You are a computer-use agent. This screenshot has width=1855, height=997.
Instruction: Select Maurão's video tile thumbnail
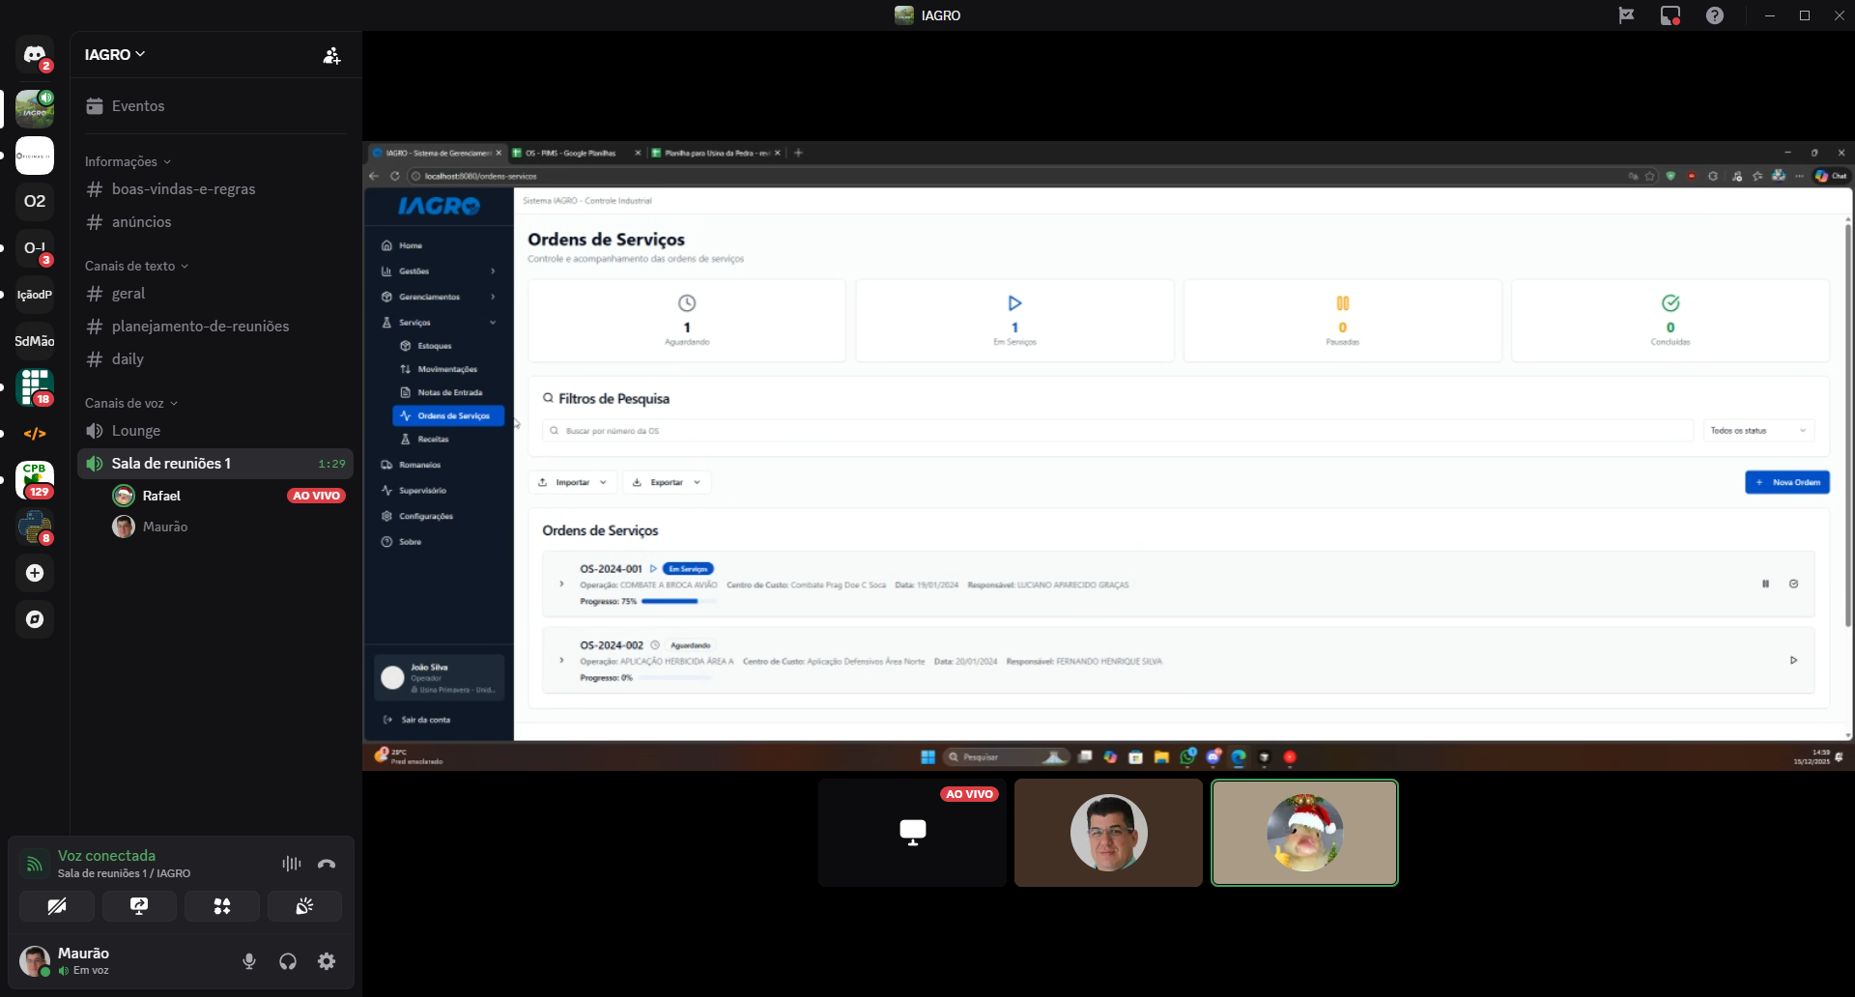point(1108,833)
